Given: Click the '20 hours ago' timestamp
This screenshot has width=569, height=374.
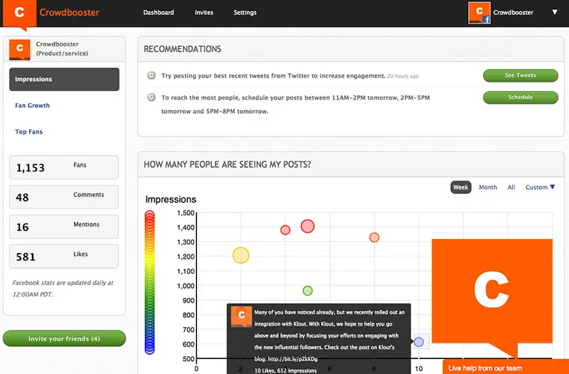Looking at the screenshot, I should pos(403,76).
